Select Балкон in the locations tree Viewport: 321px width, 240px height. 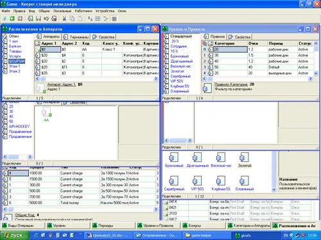tap(15, 46)
